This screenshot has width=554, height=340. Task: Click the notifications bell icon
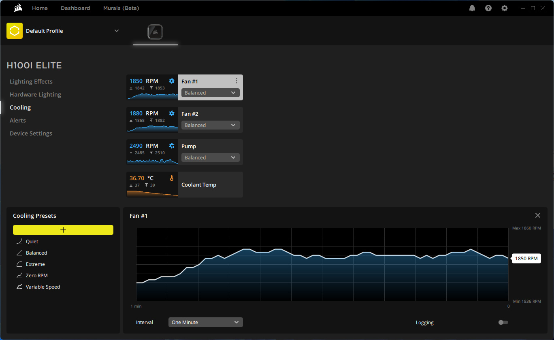472,8
